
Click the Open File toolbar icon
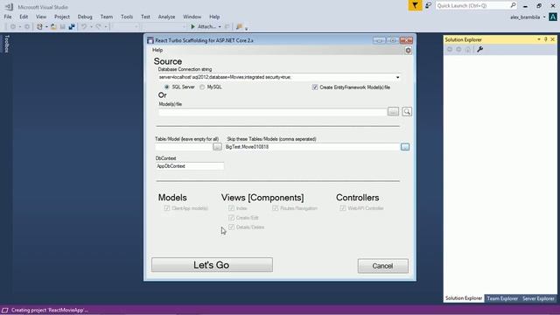click(53, 27)
